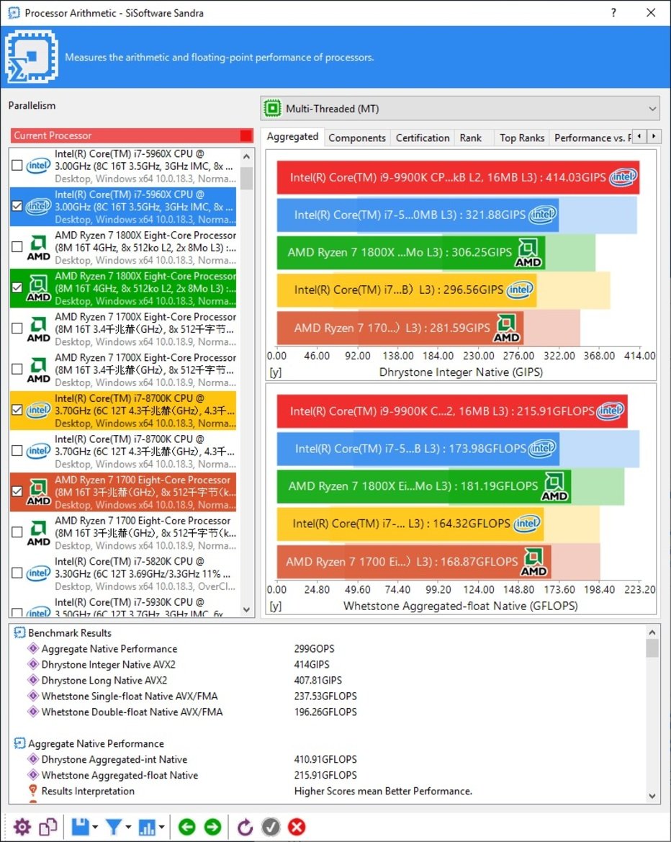Click the green chip icon beside Multi-Threaded (MT)
The image size is (671, 842).
[x=273, y=109]
